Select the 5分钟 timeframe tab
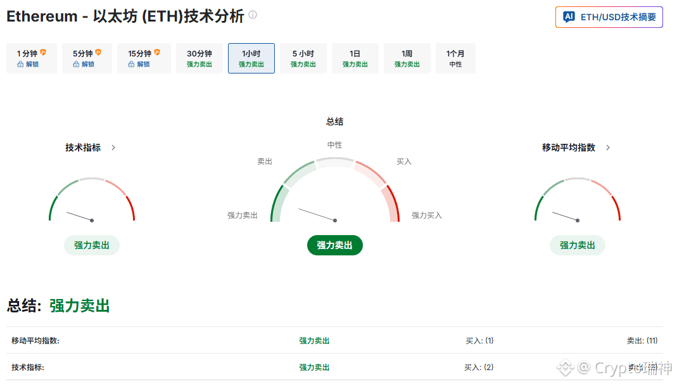This screenshot has width=677, height=384. [87, 58]
